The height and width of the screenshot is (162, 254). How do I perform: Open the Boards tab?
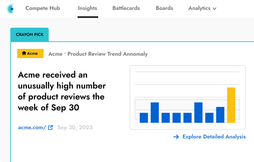(x=164, y=9)
